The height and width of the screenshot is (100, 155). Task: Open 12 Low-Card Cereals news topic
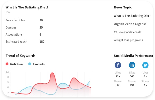pos(127,32)
